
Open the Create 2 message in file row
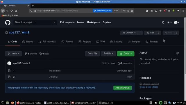(x=53, y=77)
